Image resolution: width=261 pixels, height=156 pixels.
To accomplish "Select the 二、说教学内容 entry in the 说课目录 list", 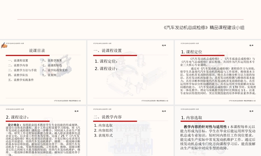I will click(18, 65).
